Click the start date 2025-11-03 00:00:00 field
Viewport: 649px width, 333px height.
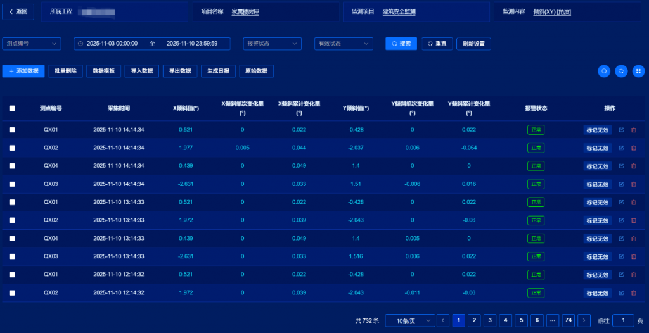pyautogui.click(x=112, y=44)
